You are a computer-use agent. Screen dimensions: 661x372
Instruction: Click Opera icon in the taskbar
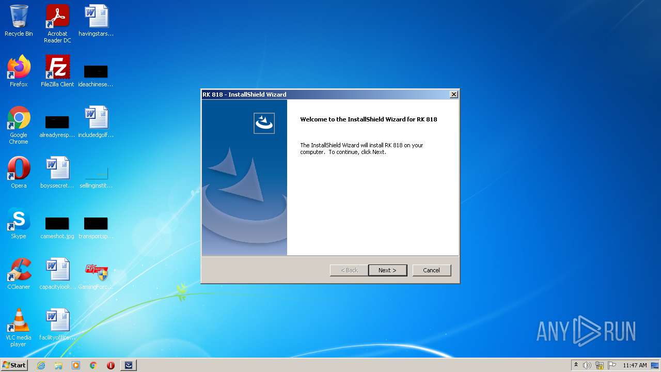point(111,365)
